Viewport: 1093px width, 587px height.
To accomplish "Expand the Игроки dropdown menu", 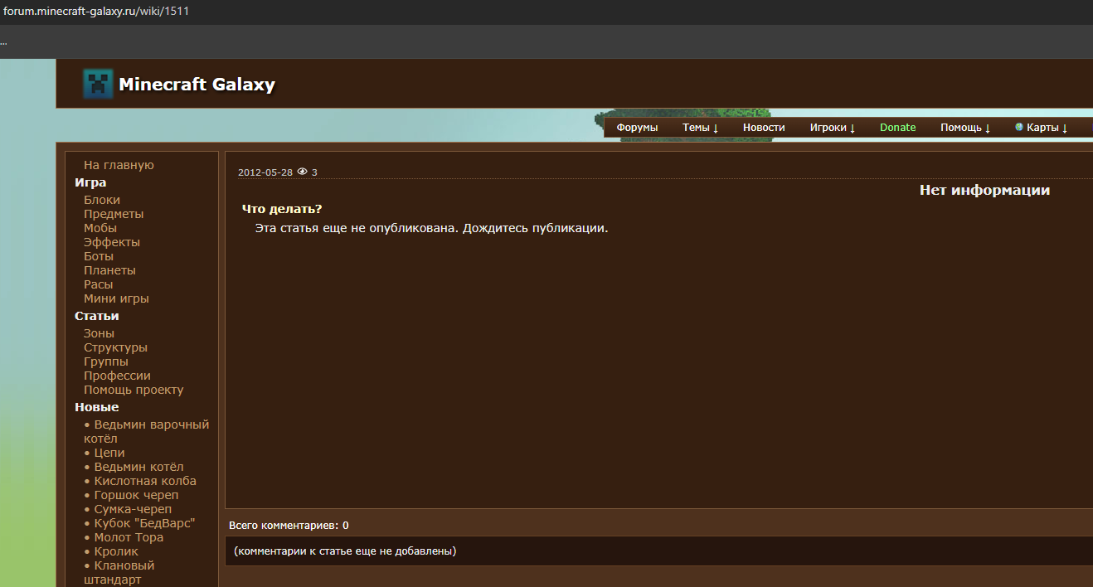I will (x=833, y=128).
